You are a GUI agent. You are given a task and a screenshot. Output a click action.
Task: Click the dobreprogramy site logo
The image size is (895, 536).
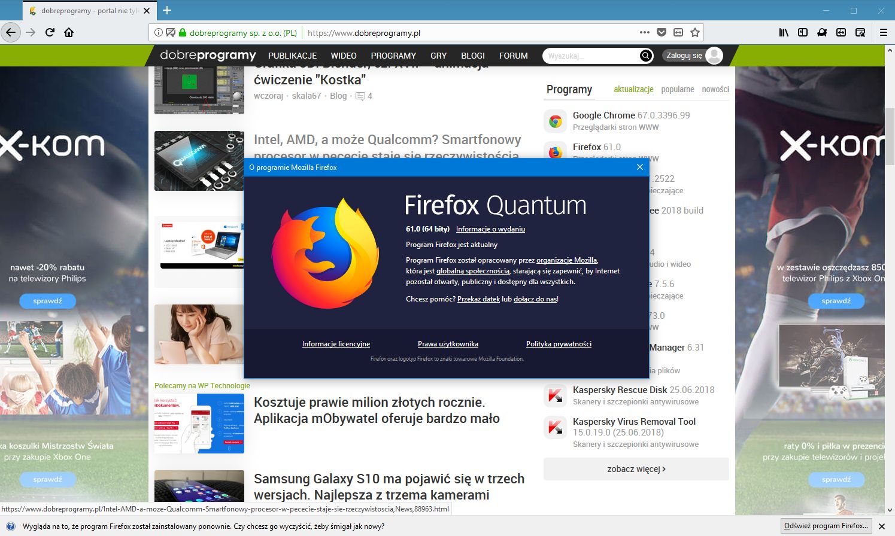(208, 55)
